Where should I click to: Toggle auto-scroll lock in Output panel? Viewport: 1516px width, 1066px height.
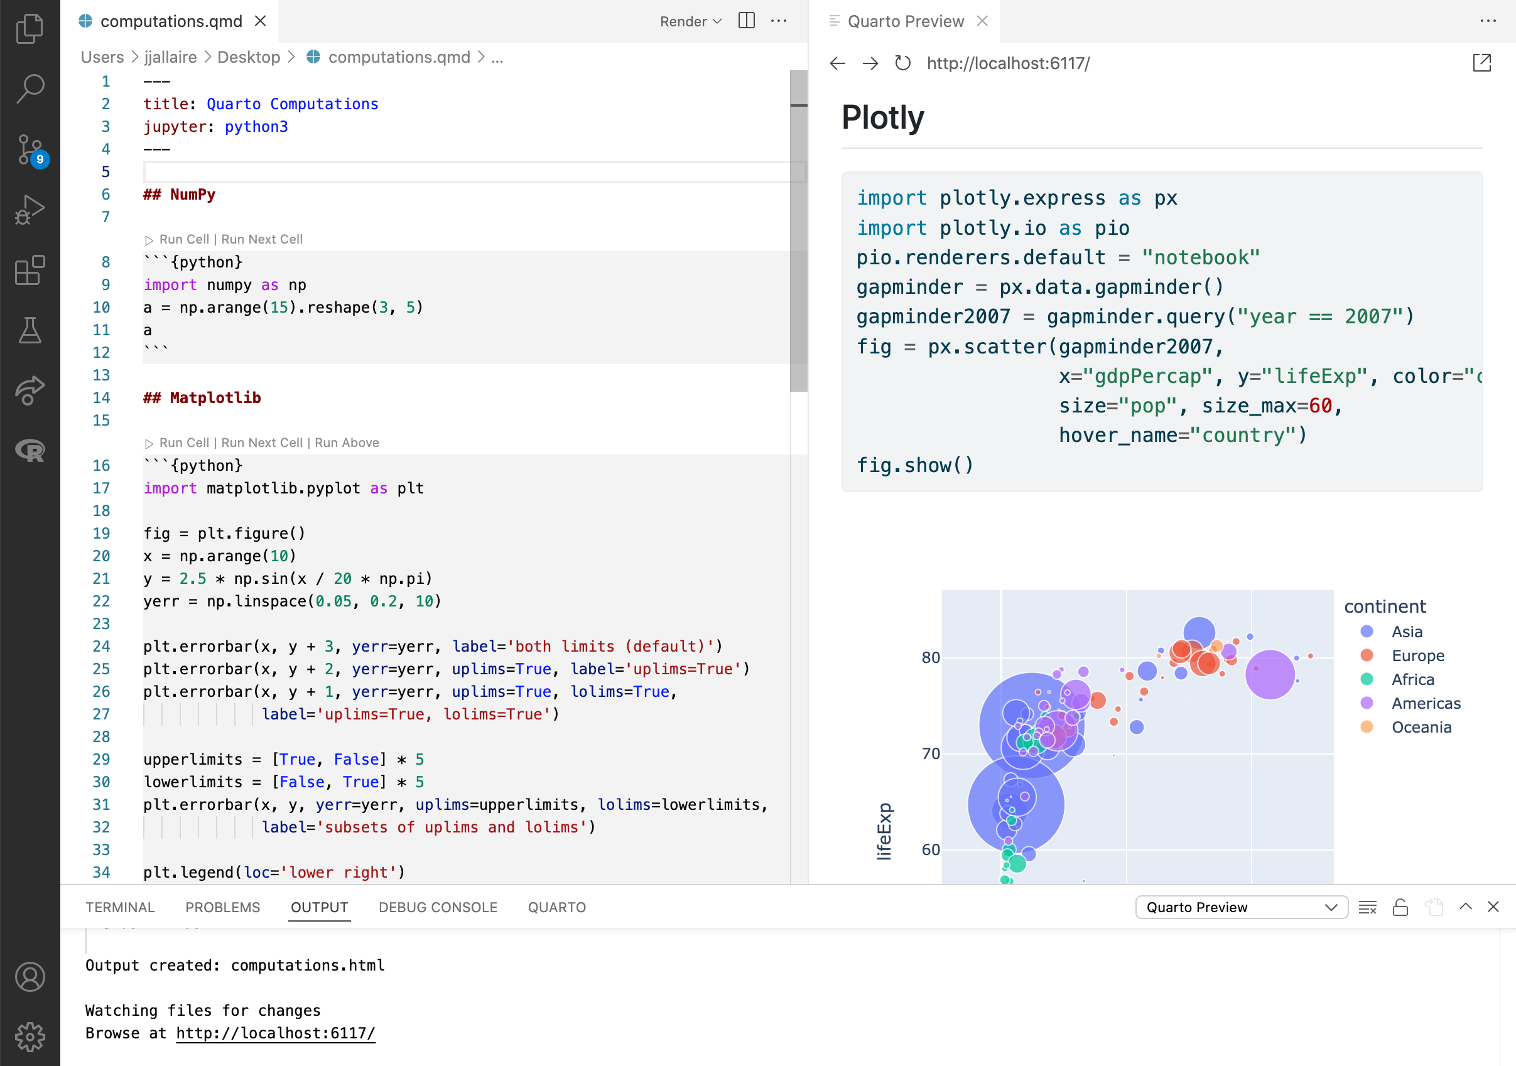pyautogui.click(x=1399, y=907)
